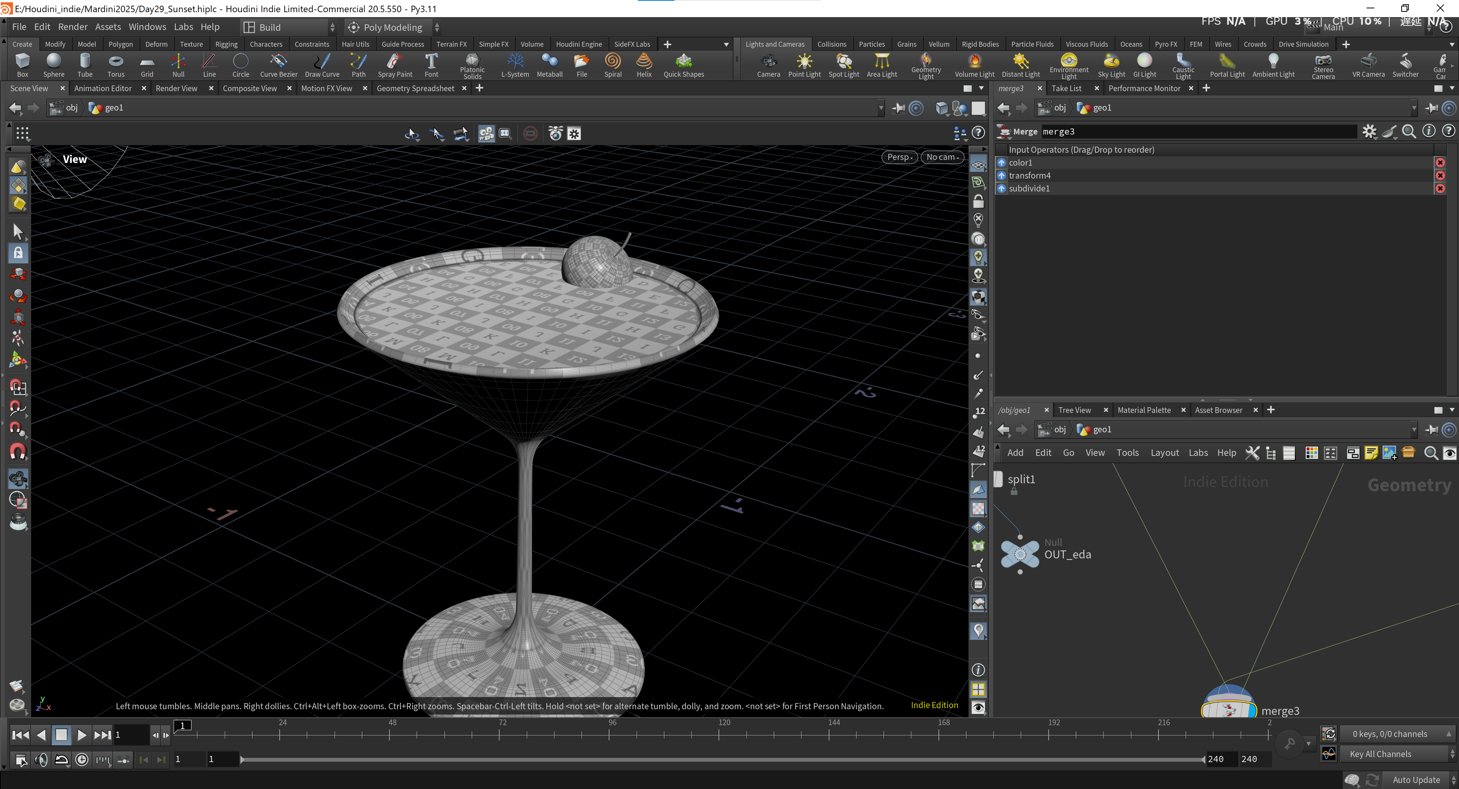Screen dimensions: 1459x789
Task: Remove color1 from merge inputs
Action: pos(1440,163)
